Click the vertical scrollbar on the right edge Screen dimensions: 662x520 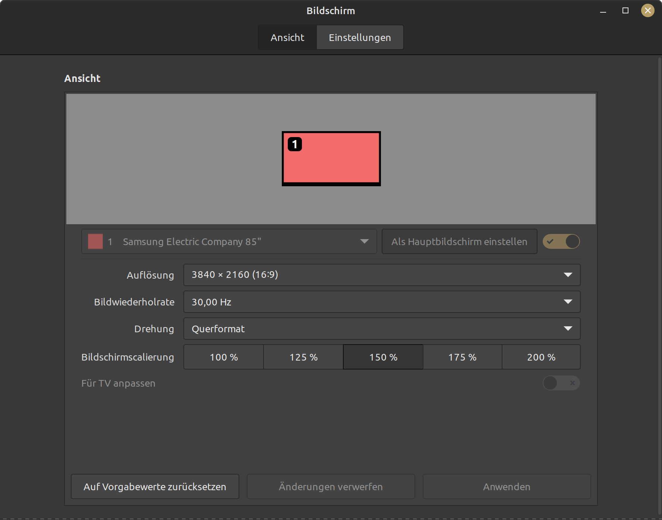pos(659,287)
